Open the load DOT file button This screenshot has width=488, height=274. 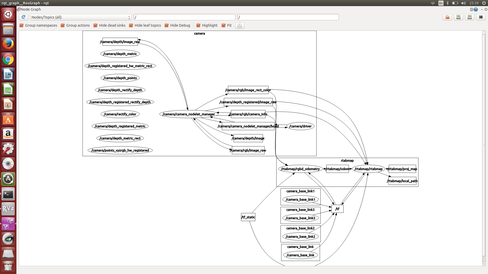(447, 17)
